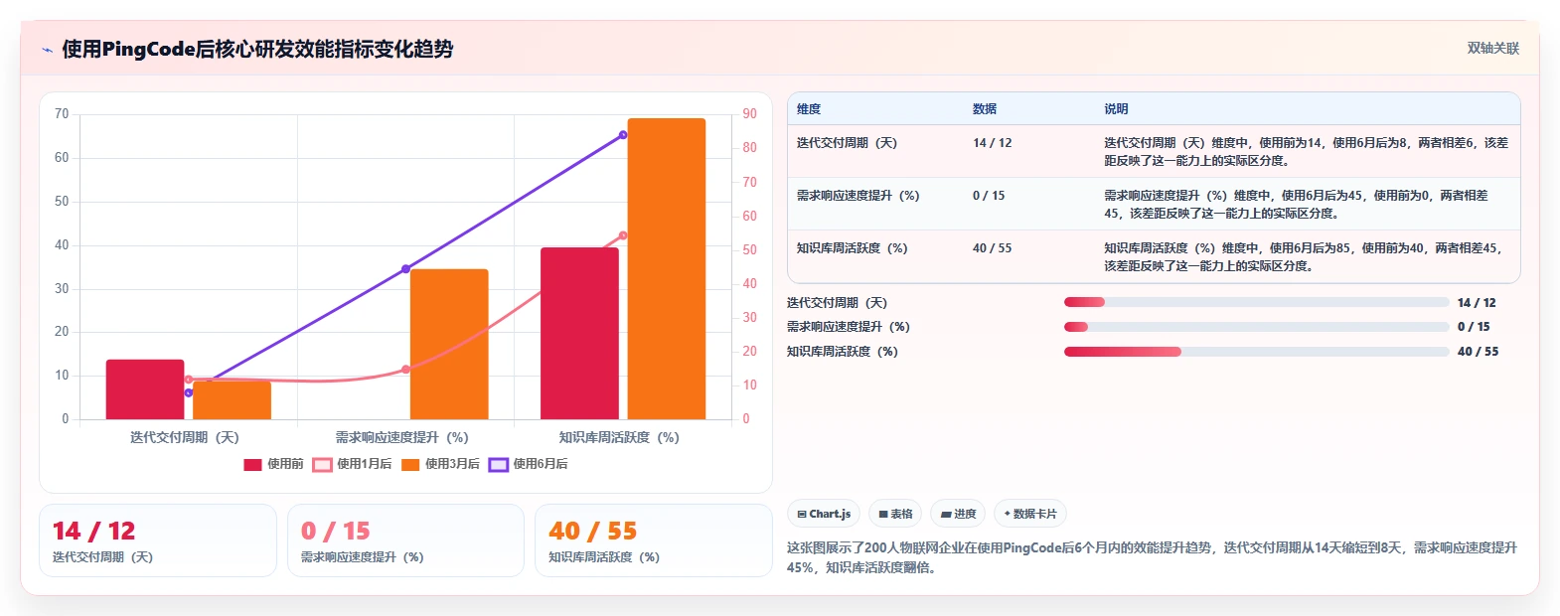
Task: Click the summary paragraph starting 这张图展示了200人物联网企业
Action: [x=1152, y=557]
